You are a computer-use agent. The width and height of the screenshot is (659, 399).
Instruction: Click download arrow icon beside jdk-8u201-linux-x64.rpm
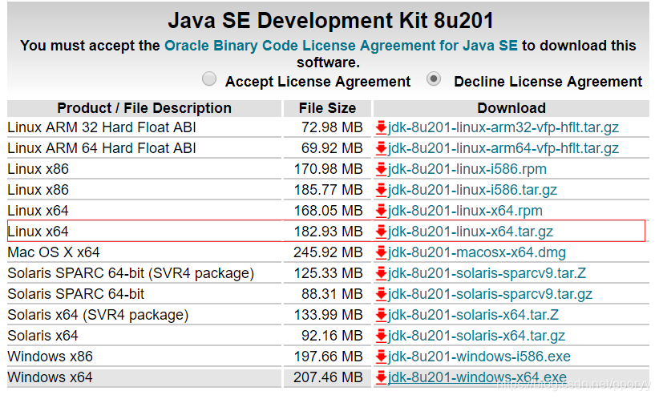click(x=381, y=211)
